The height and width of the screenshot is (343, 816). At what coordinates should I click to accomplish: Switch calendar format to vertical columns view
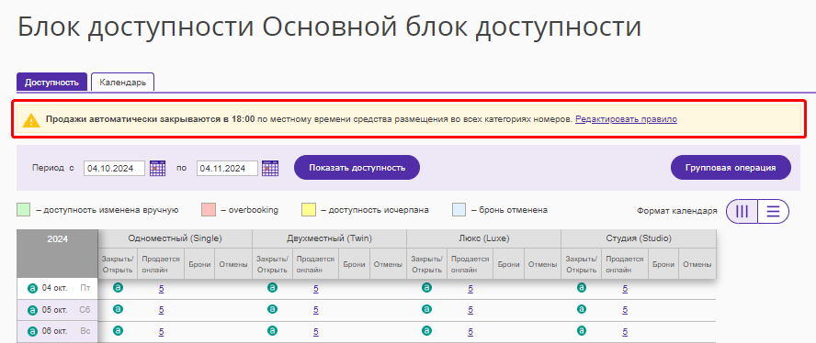742,211
